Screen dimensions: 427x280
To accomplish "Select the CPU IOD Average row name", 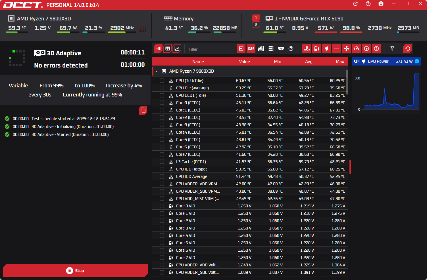I will point(191,176).
